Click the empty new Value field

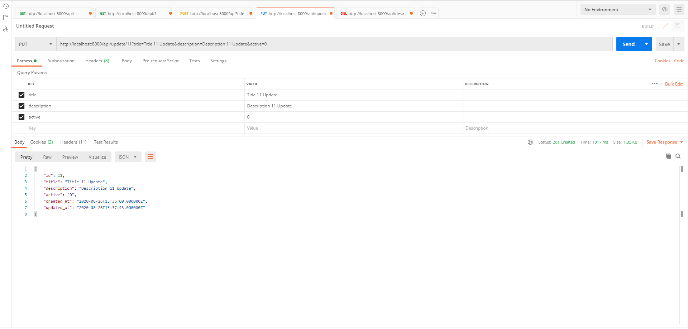coord(353,128)
